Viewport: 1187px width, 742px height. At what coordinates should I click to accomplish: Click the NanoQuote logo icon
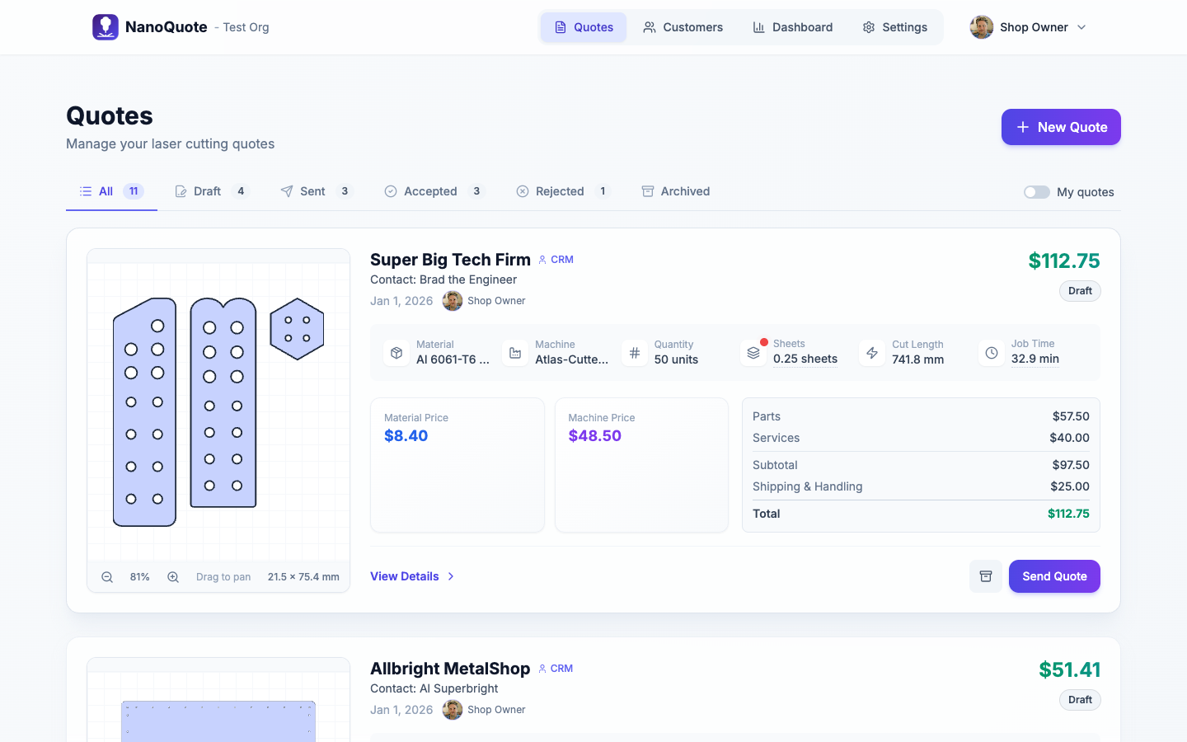106,27
